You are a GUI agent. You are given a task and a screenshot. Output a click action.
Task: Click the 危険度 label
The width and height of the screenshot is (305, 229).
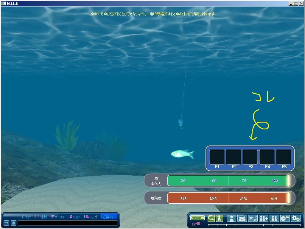click(156, 198)
